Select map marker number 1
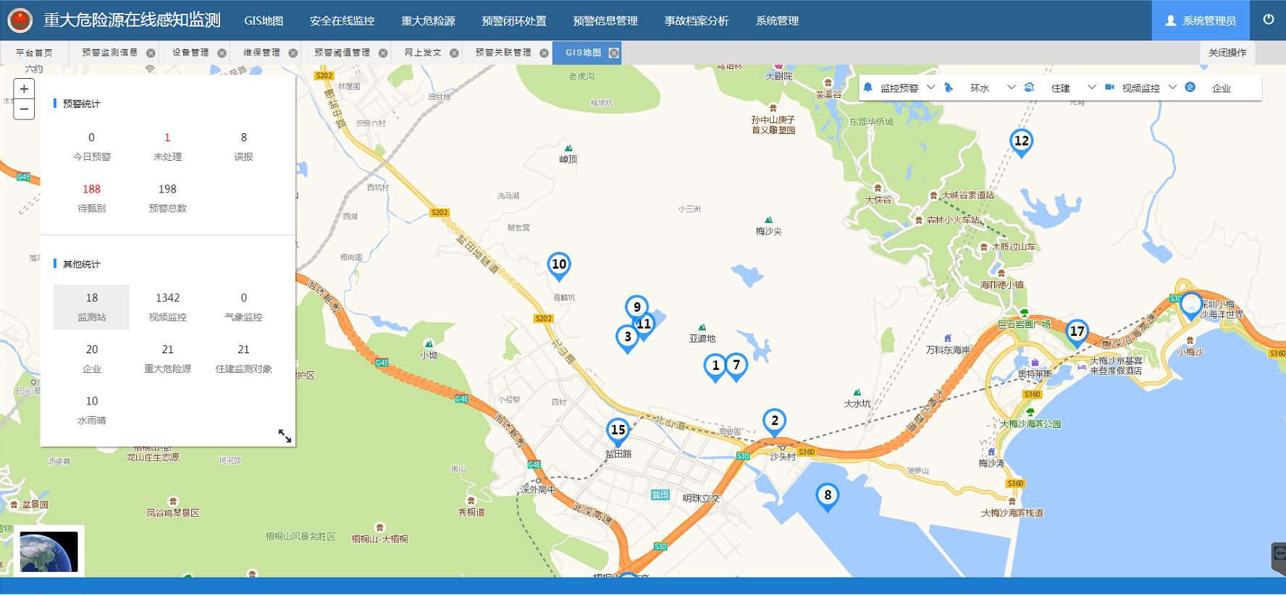The image size is (1286, 595). 715,368
